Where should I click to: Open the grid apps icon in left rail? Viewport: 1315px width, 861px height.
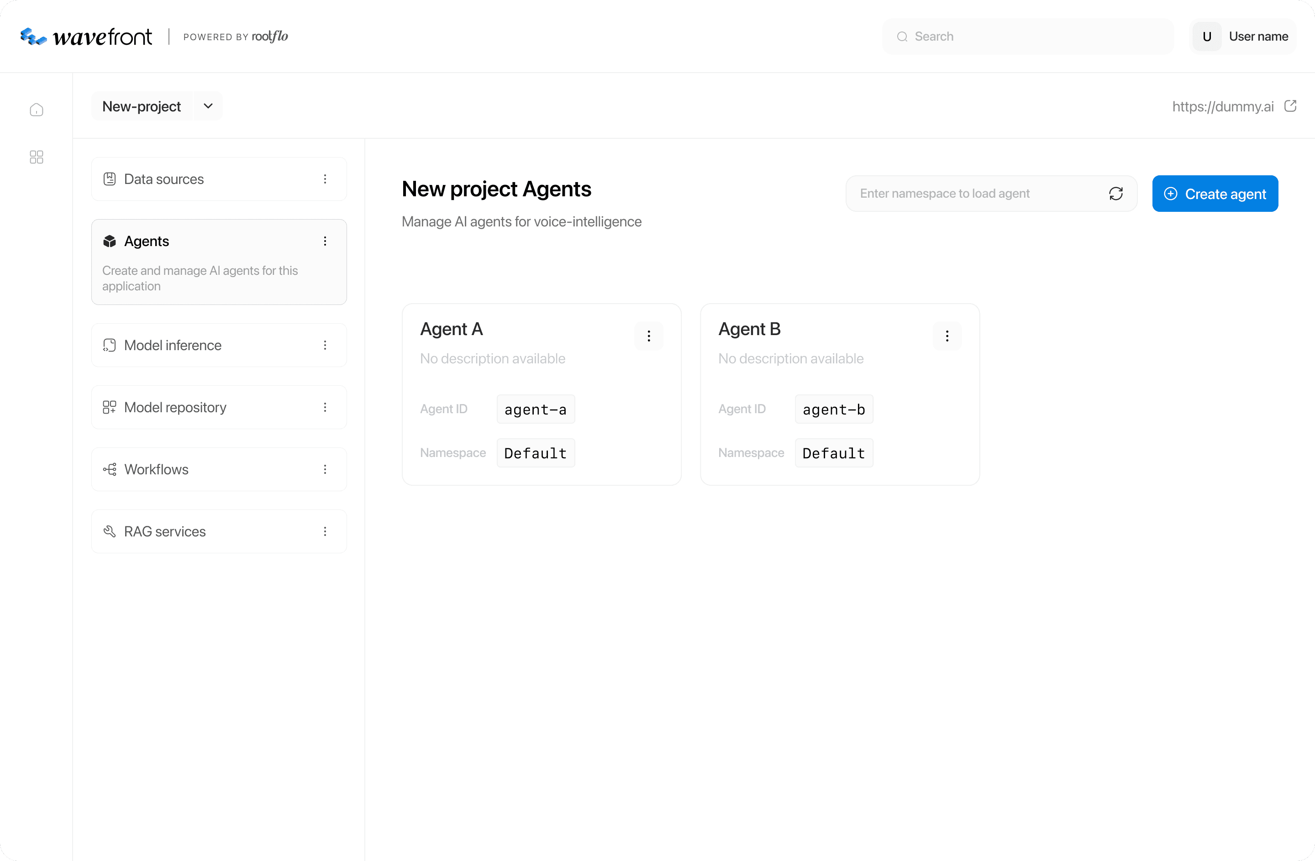click(37, 157)
